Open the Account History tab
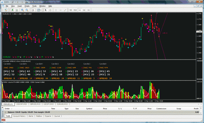This screenshot has height=123, width=204. (x=19, y=116)
